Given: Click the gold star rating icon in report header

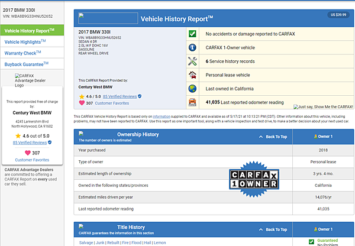Looking at the screenshot, I should pyautogui.click(x=82, y=96).
